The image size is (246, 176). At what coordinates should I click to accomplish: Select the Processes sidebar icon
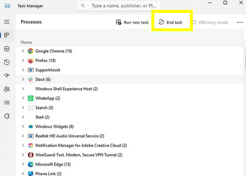click(x=7, y=35)
